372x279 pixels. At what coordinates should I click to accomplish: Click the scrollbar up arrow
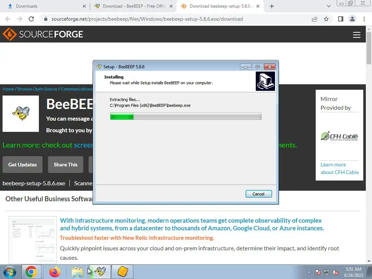point(369,29)
